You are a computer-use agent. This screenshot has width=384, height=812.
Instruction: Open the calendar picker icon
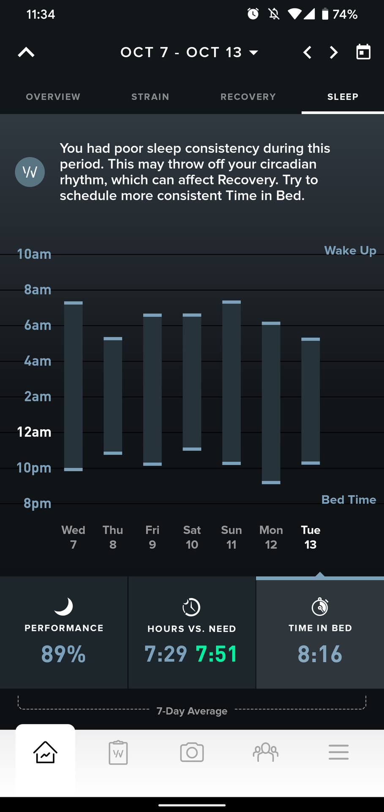tap(363, 52)
